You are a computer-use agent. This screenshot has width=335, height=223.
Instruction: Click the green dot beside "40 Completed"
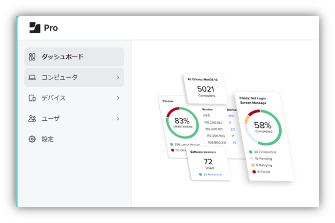click(250, 152)
